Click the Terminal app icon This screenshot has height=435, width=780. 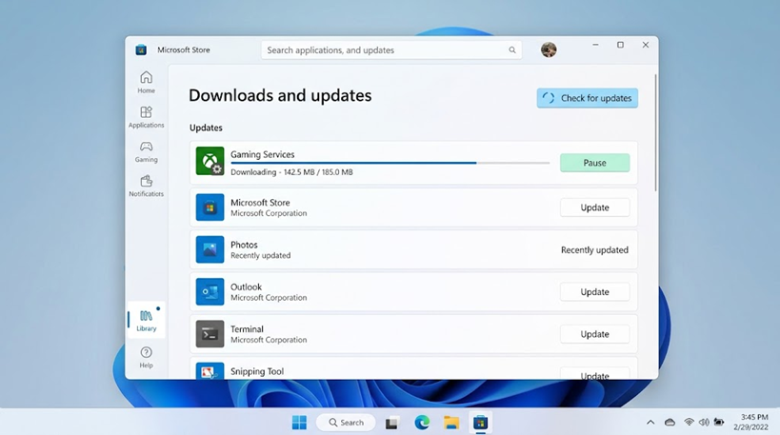pyautogui.click(x=210, y=334)
